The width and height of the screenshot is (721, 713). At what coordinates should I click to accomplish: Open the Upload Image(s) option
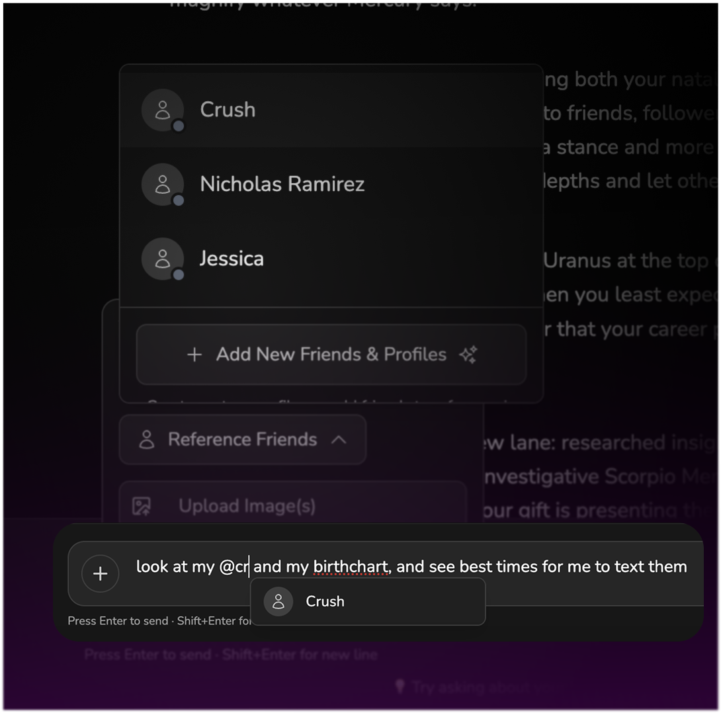point(246,507)
